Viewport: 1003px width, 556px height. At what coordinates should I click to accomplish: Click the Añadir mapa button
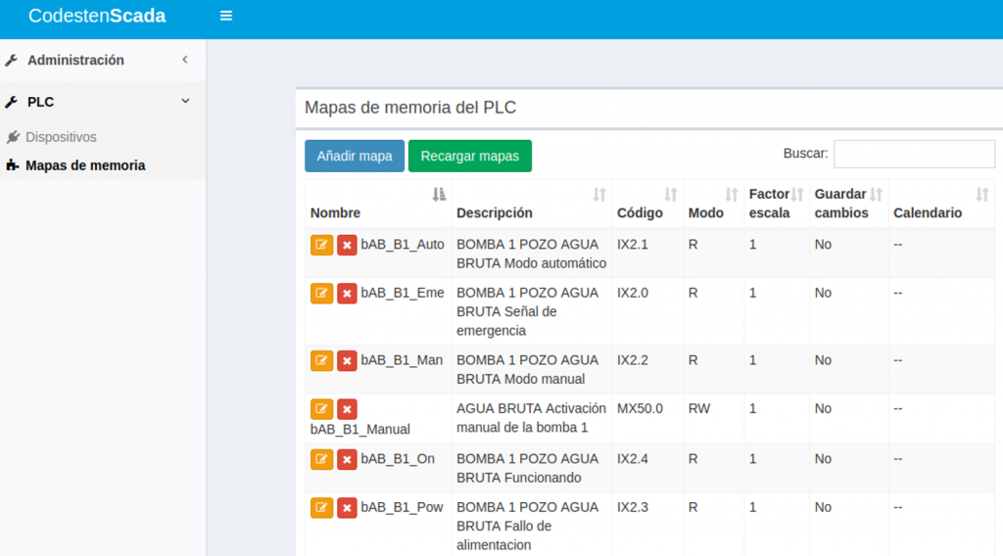tap(354, 156)
